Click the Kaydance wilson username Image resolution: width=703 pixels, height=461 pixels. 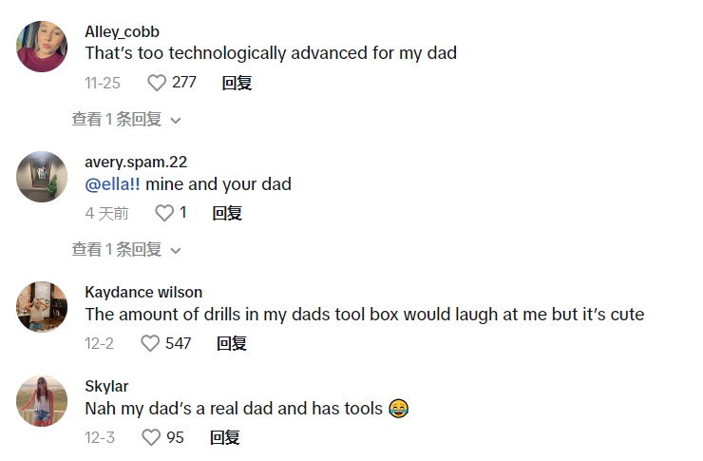pos(143,292)
